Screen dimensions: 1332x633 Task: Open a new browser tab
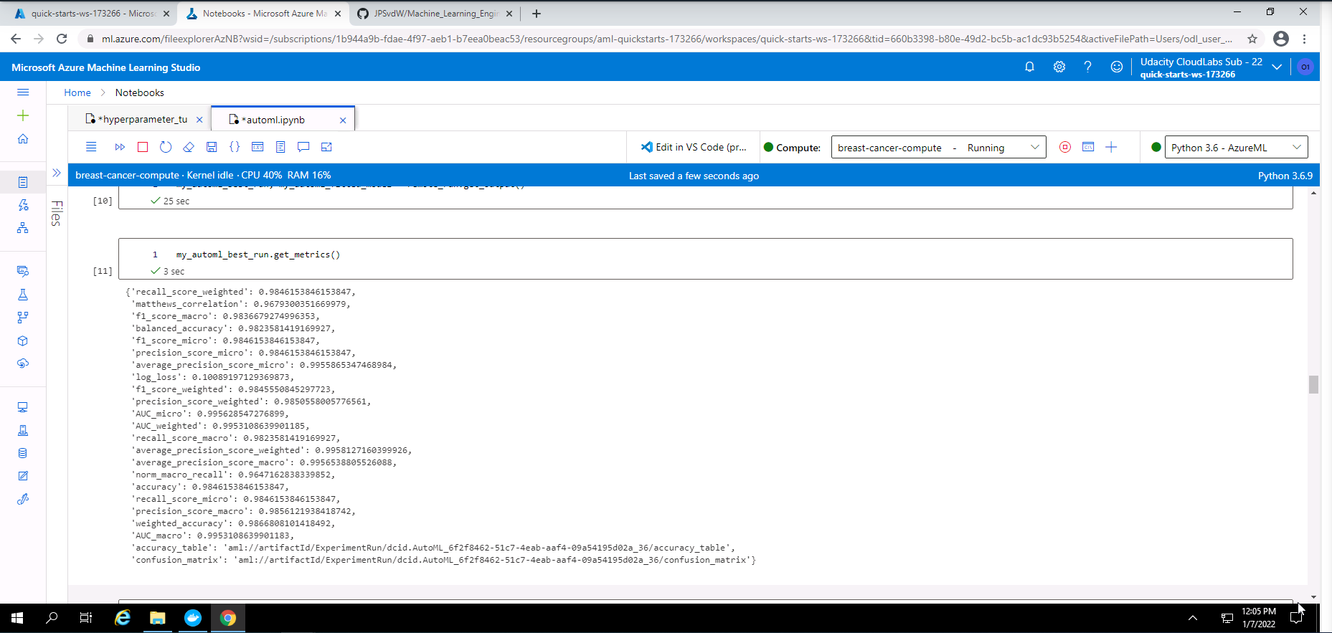[537, 13]
